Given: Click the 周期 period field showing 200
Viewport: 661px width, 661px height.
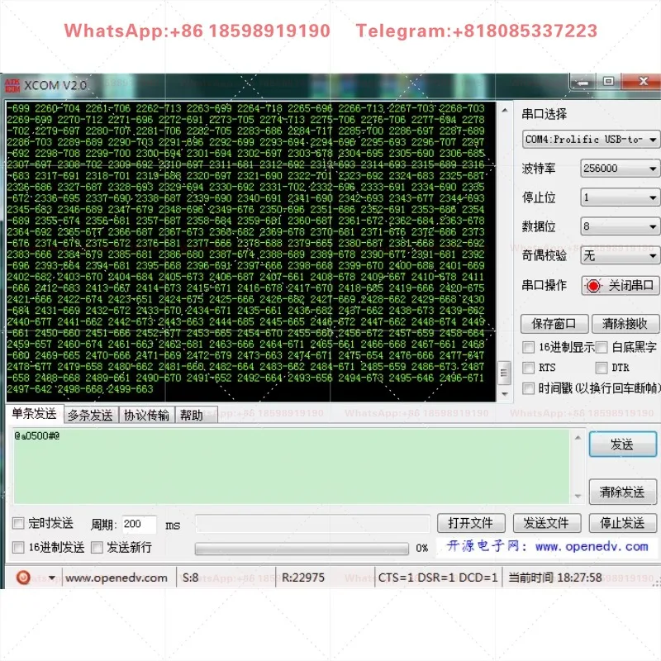Looking at the screenshot, I should tap(139, 524).
